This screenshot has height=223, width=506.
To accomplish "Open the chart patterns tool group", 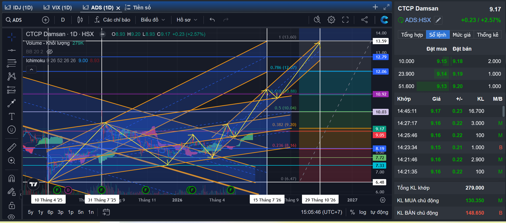I will [x=12, y=76].
